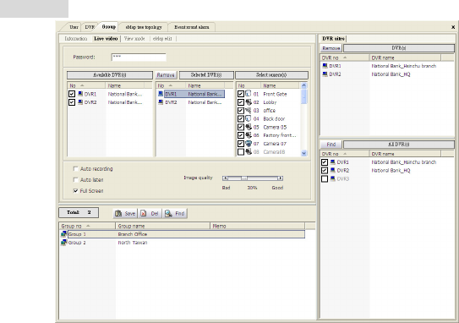
Task: Click DVR2 computer icon in Selected list
Action: 161,102
